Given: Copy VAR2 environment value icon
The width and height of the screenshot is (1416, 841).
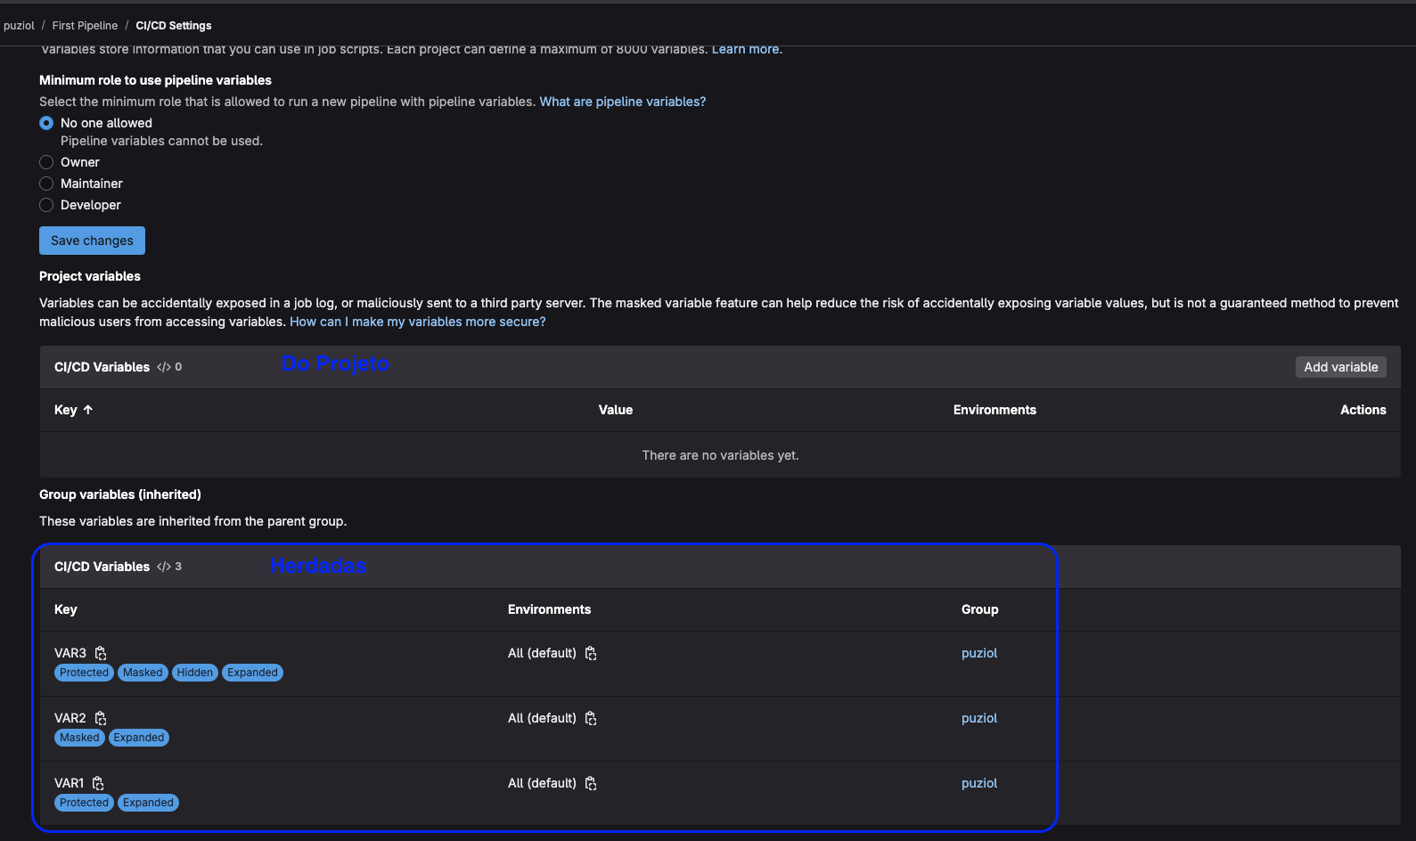Looking at the screenshot, I should click(x=591, y=718).
